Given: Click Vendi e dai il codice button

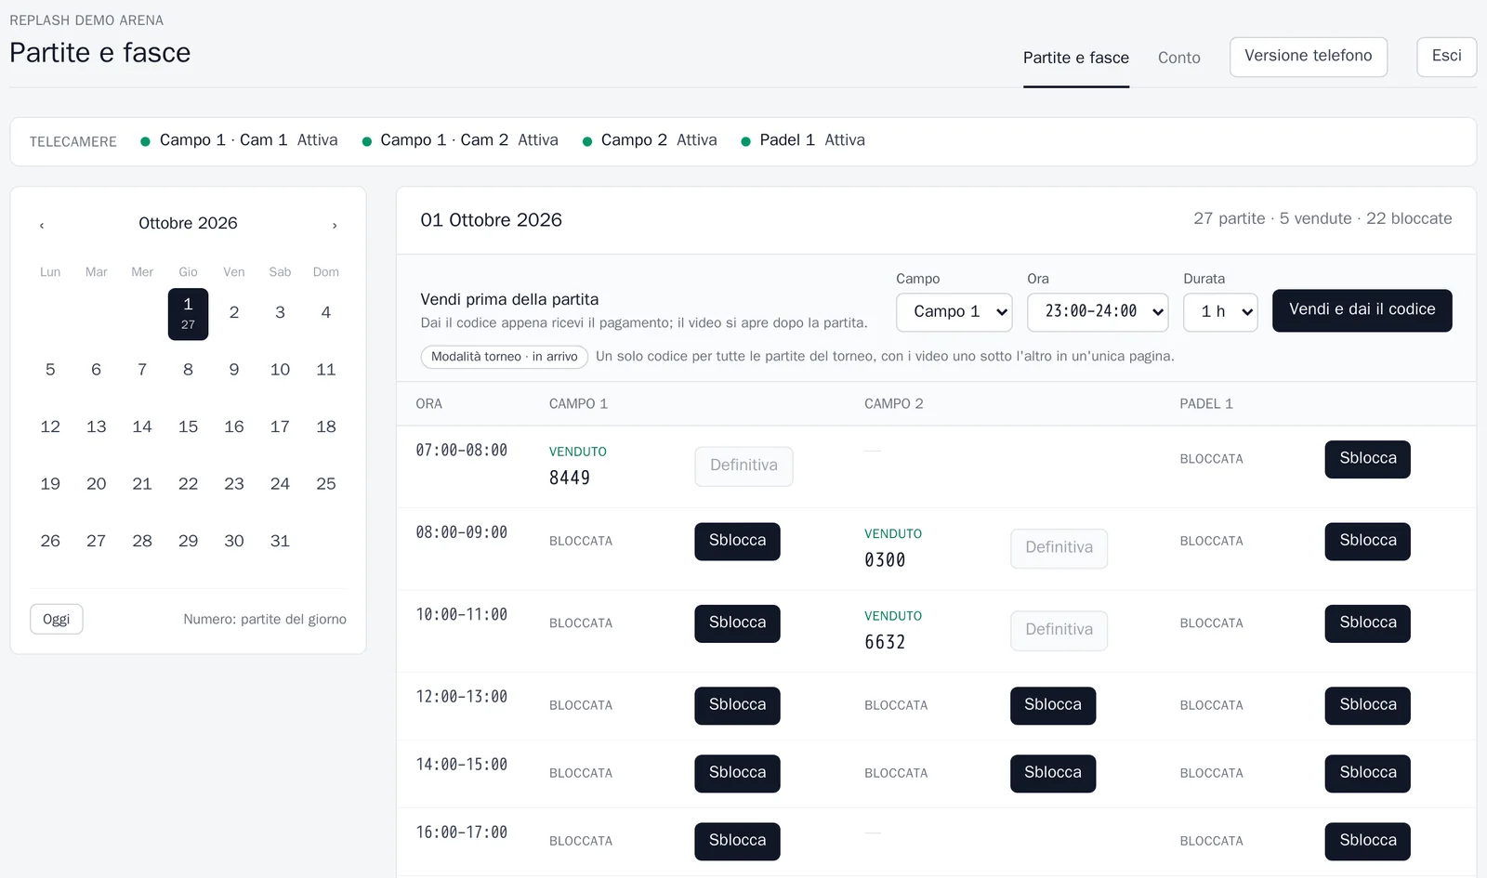Looking at the screenshot, I should click(1362, 310).
